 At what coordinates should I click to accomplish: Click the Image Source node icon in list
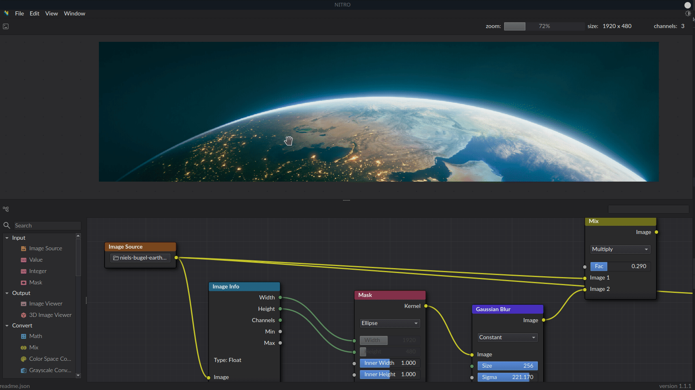pyautogui.click(x=24, y=248)
